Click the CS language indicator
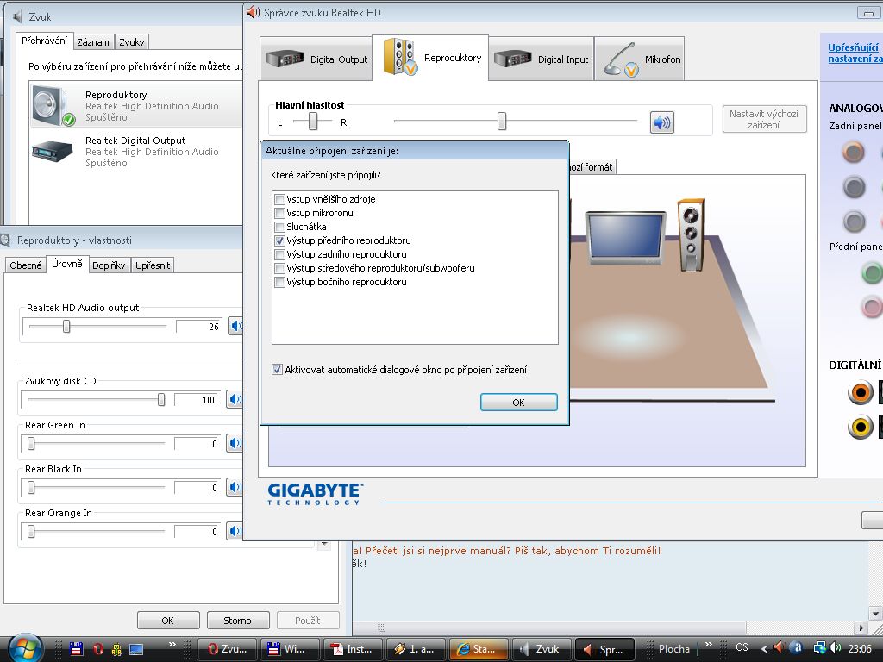Viewport: 883px width, 662px height. [x=742, y=647]
